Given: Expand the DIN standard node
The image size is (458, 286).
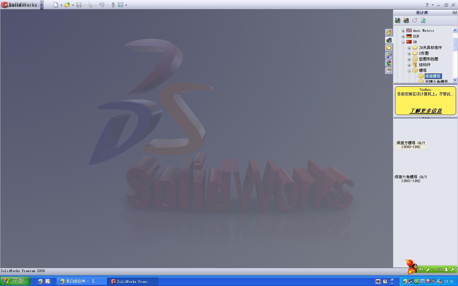Looking at the screenshot, I should pos(403,37).
